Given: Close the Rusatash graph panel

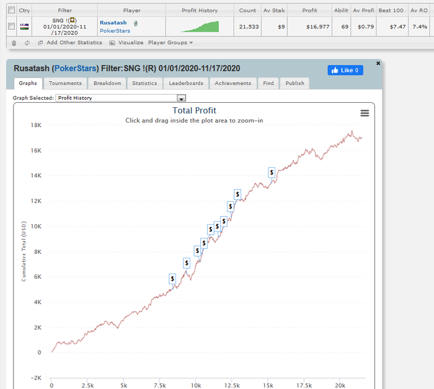Looking at the screenshot, I should tap(378, 63).
